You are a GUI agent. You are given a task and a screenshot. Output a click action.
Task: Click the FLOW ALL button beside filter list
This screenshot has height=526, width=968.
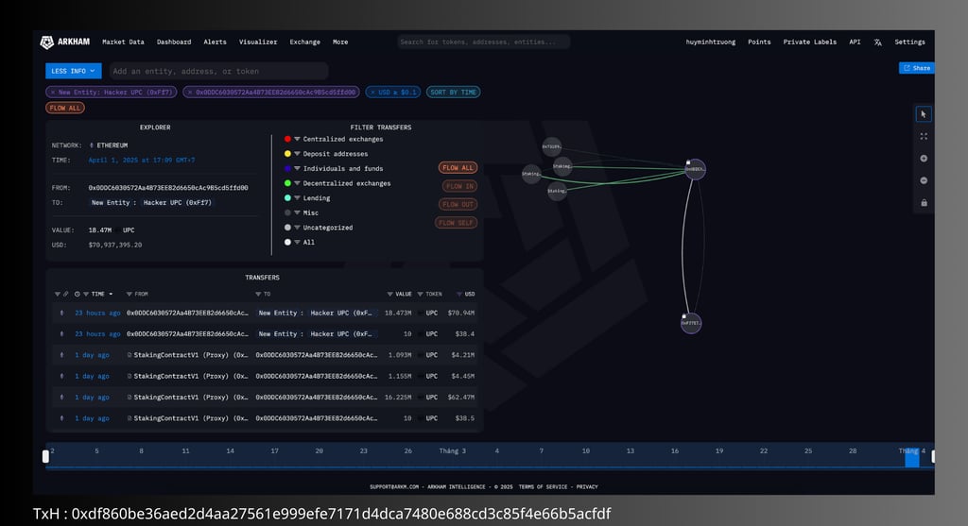pyautogui.click(x=458, y=168)
